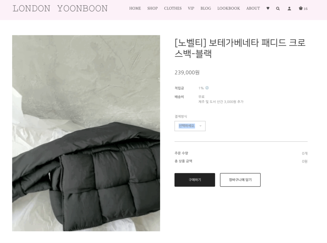Screen dimensions: 327x243
Task: Click the cart item count 16
Action: pyautogui.click(x=305, y=9)
